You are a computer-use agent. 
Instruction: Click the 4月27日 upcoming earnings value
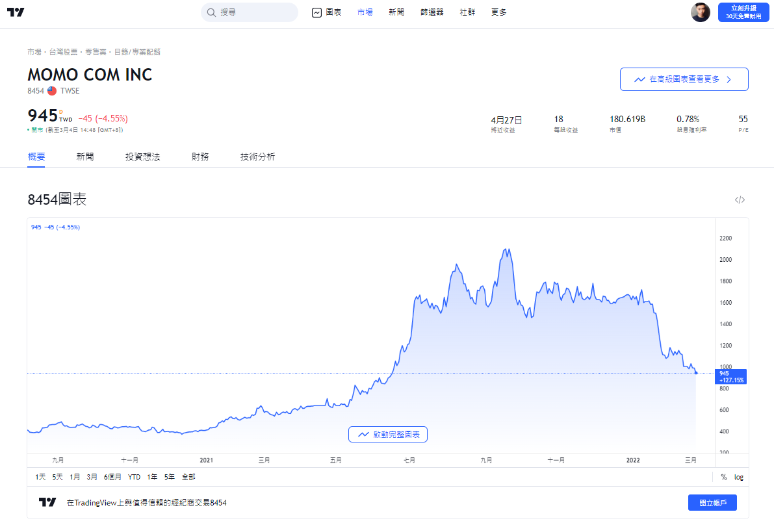(506, 120)
